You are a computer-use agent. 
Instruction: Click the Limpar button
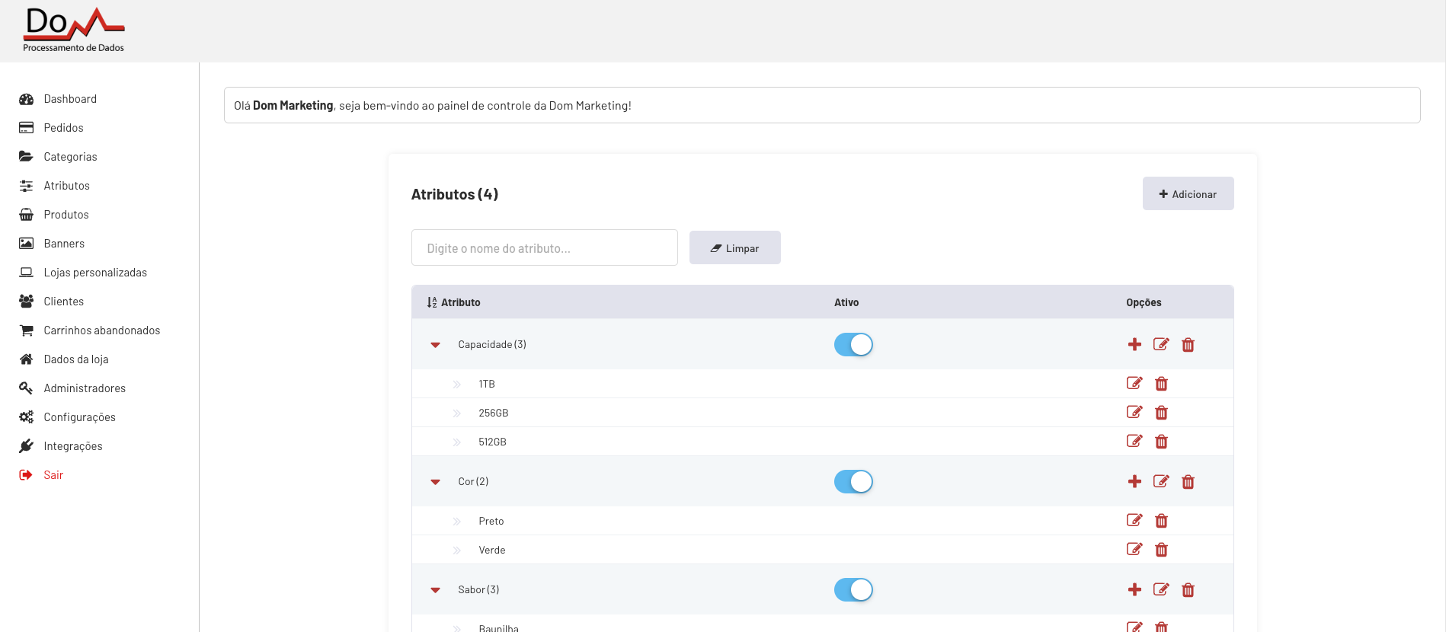[x=734, y=248]
